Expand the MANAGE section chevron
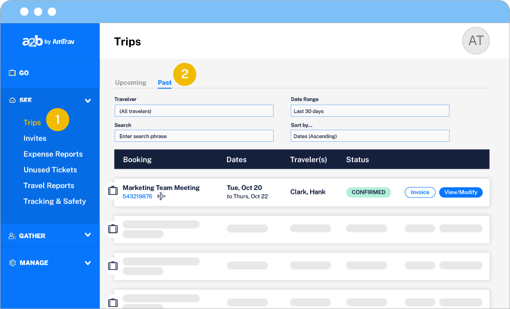The width and height of the screenshot is (510, 309). (88, 263)
